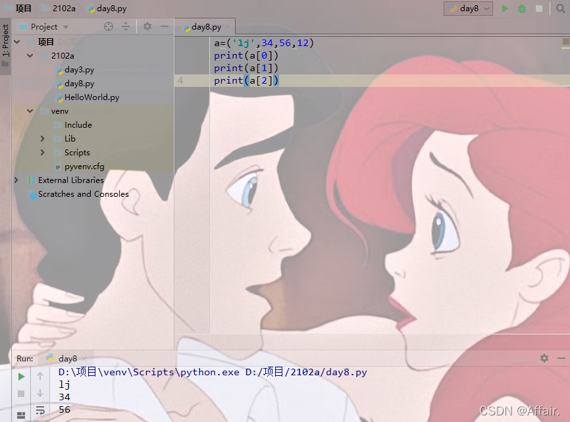Image resolution: width=570 pixels, height=422 pixels.
Task: Open the day8 run configuration dropdown
Action: coord(468,9)
